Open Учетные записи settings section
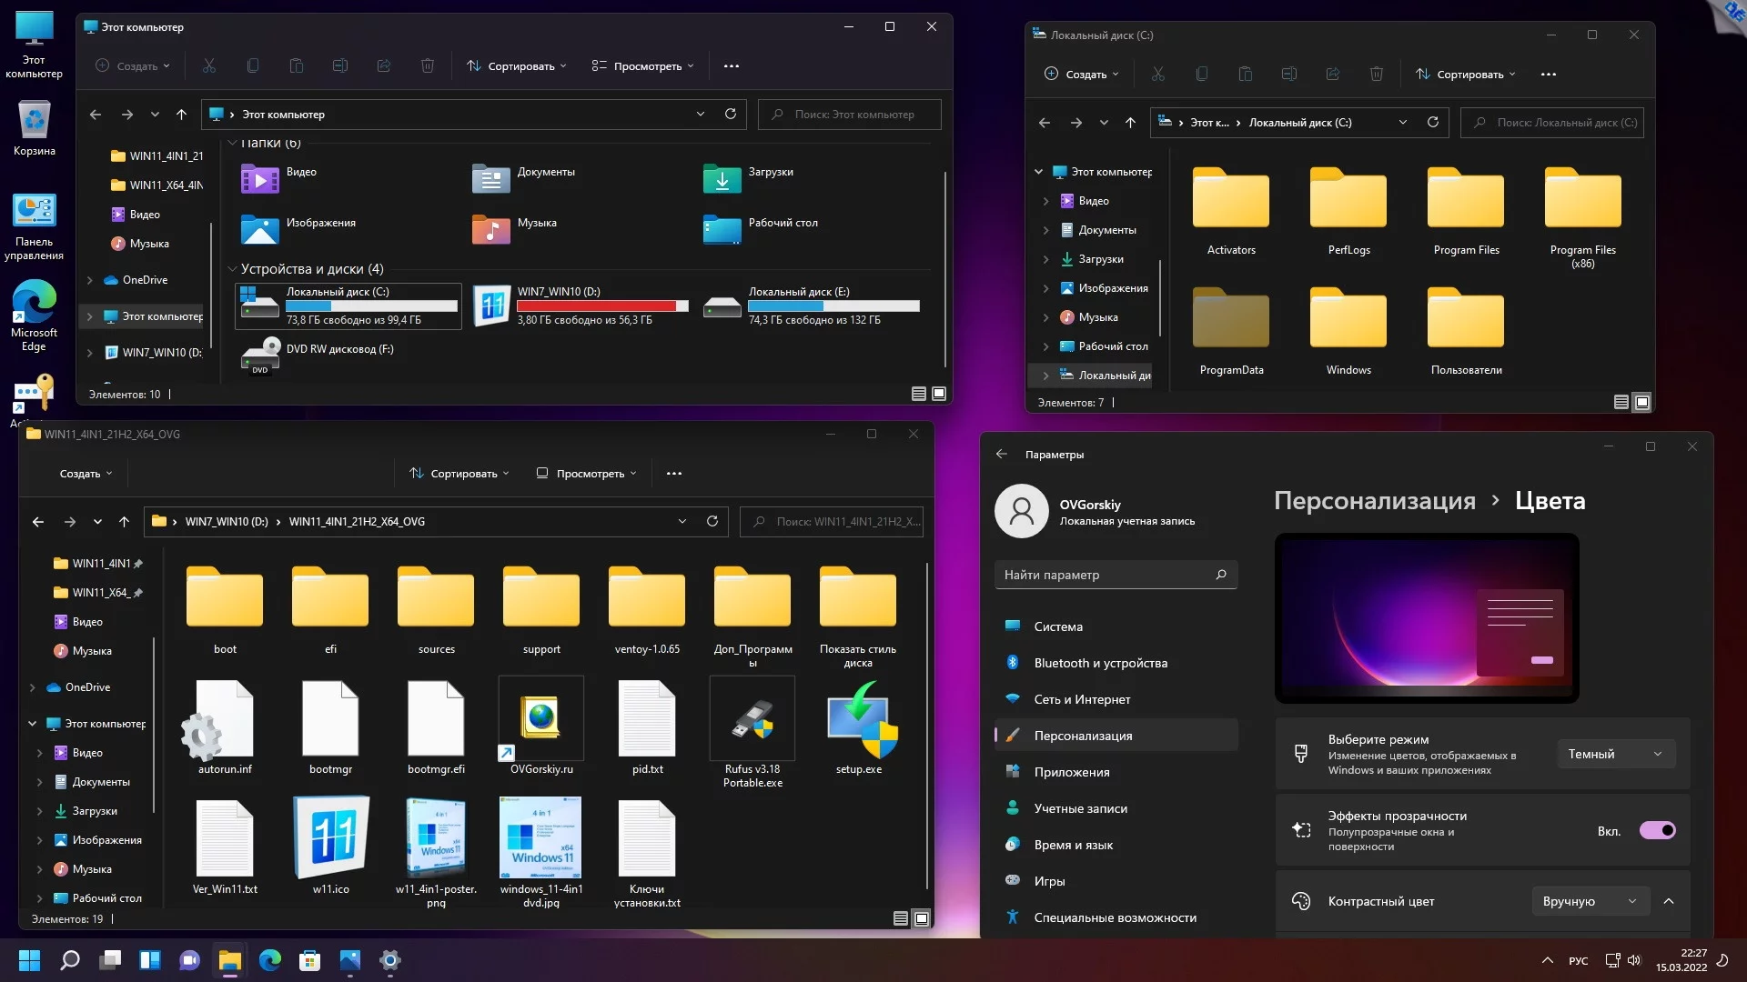The height and width of the screenshot is (982, 1747). [x=1080, y=808]
